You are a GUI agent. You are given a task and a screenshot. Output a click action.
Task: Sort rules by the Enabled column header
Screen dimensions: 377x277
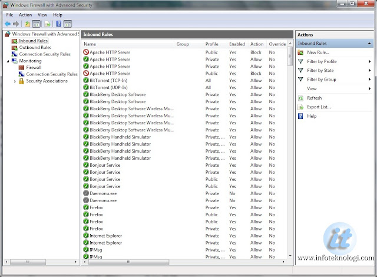(237, 44)
